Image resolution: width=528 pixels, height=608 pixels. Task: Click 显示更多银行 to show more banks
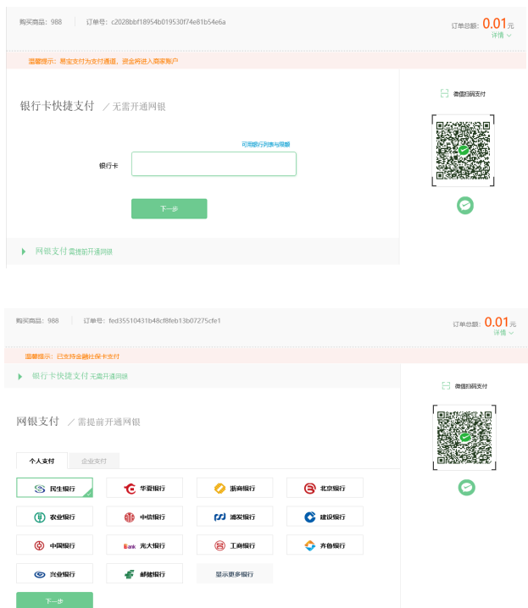[235, 574]
